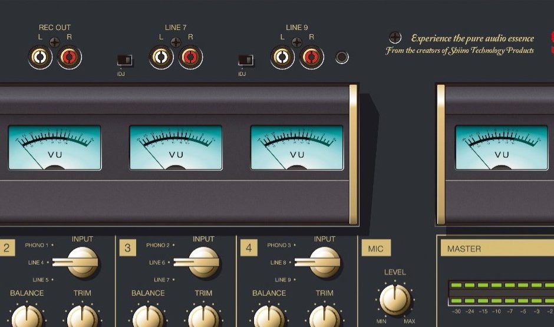The image size is (554, 327).
Task: Click channel 4 INPUT selector knob
Action: pyautogui.click(x=324, y=262)
